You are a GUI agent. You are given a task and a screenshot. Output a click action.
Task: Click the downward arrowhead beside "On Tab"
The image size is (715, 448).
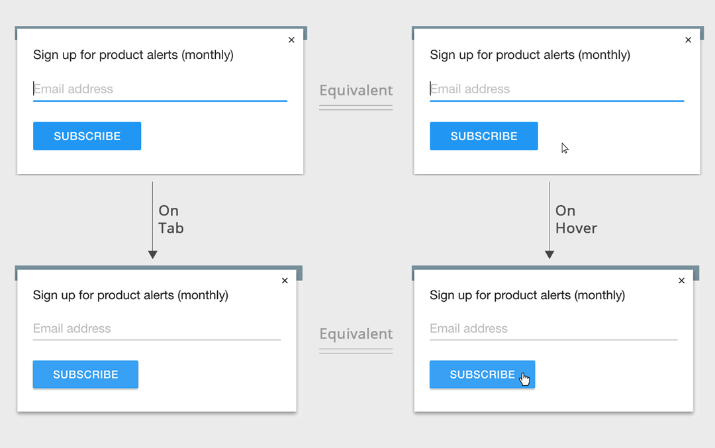[152, 254]
